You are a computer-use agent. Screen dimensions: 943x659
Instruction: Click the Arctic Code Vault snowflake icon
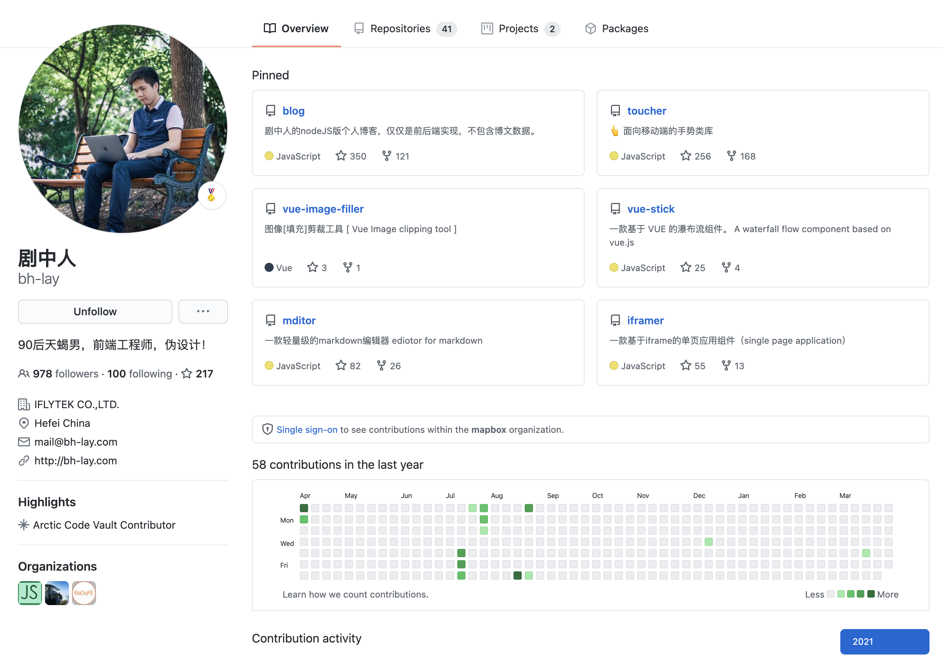pyautogui.click(x=24, y=525)
